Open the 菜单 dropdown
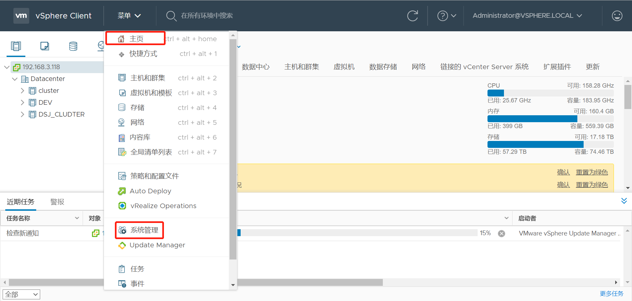This screenshot has height=301, width=632. 129,16
